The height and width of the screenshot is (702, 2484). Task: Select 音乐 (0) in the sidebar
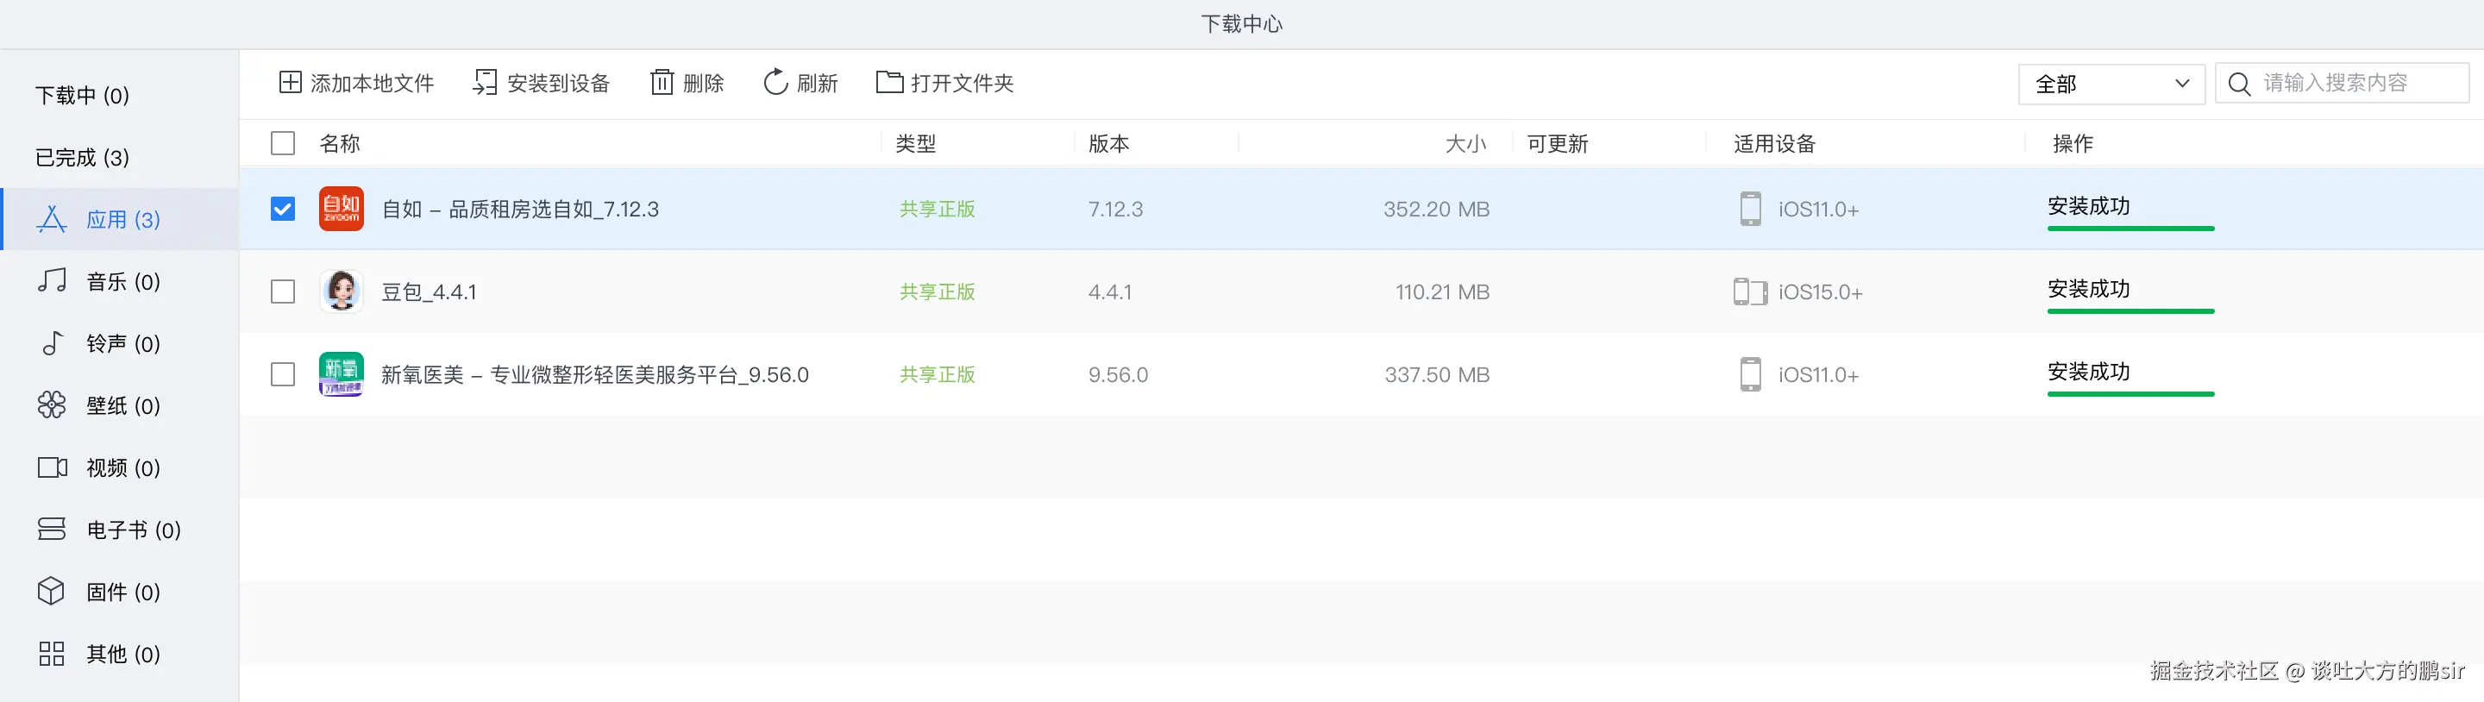[122, 281]
